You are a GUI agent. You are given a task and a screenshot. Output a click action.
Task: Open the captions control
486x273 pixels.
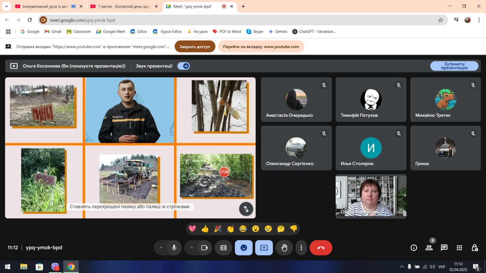(224, 248)
